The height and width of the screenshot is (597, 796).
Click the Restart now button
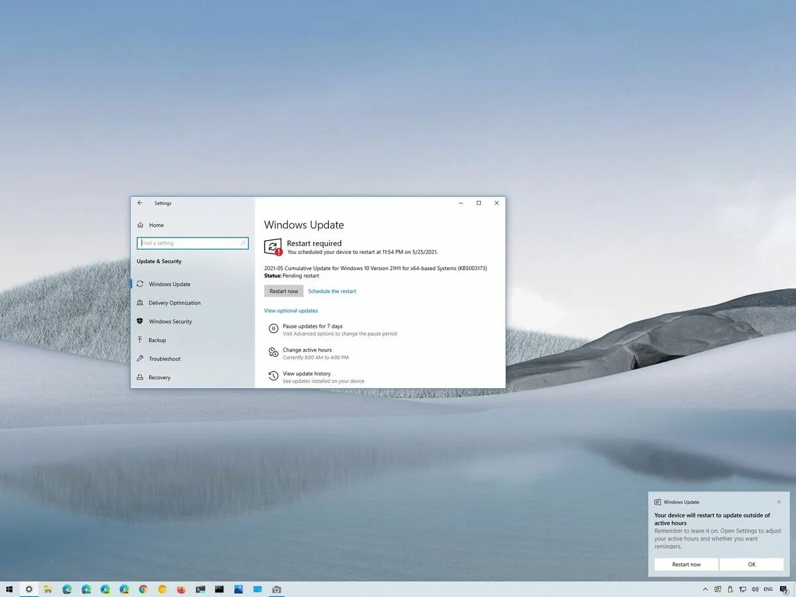(283, 291)
